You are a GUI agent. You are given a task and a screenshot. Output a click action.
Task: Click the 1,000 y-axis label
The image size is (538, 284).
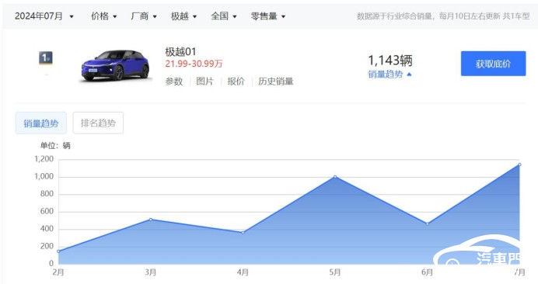click(44, 176)
